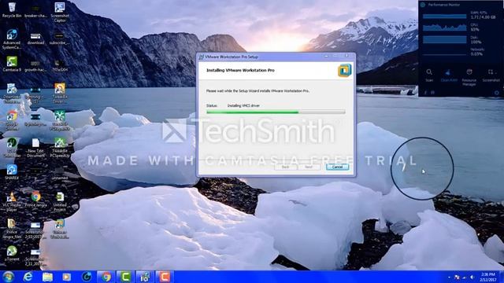Select the VLC media player desktop shortcut

tap(12, 202)
